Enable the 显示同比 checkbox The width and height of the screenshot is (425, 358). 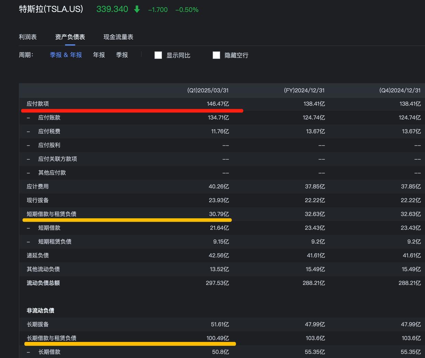click(158, 55)
